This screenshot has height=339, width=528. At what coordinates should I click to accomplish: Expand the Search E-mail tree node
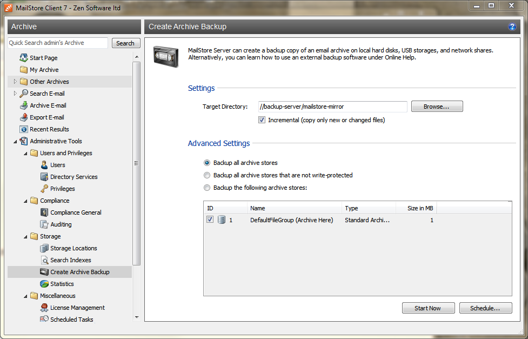pyautogui.click(x=15, y=94)
